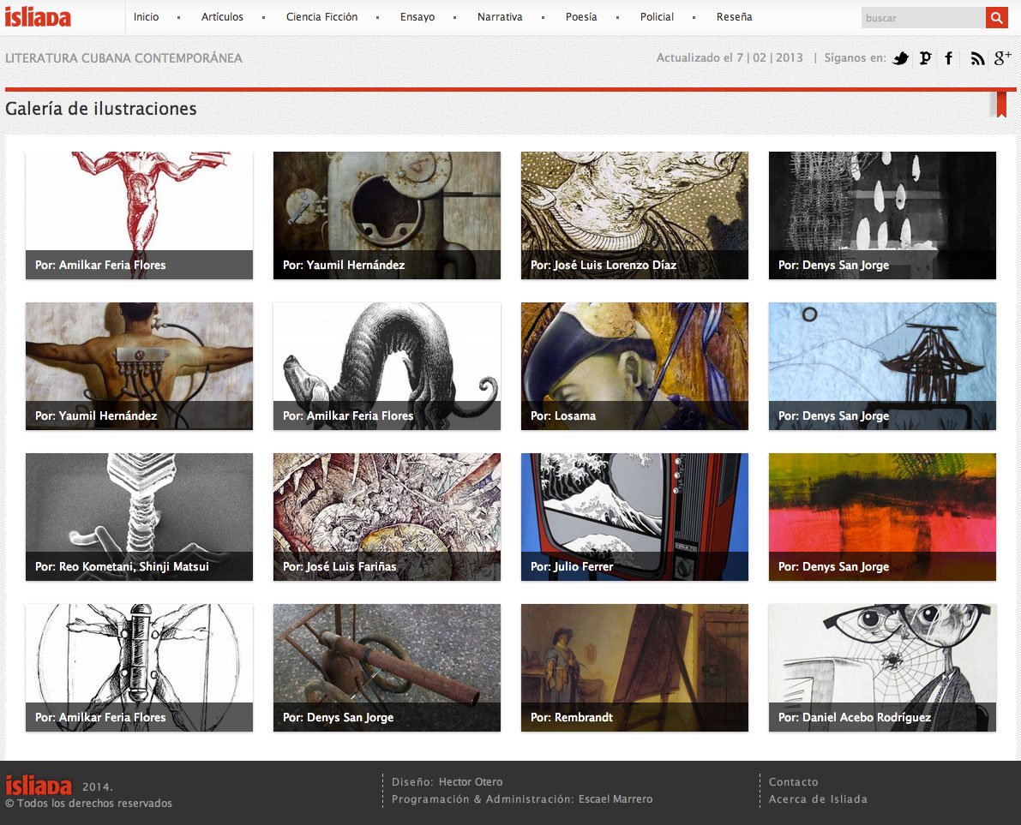Click the Hector Otero design credit
The image size is (1021, 825).
click(x=470, y=782)
